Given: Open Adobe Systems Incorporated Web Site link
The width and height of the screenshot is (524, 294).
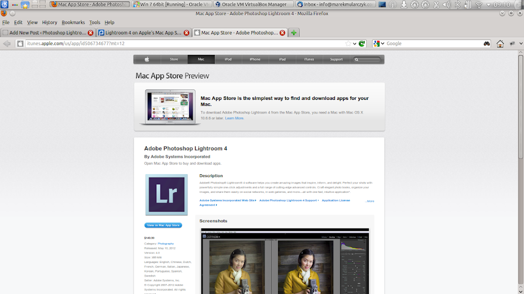Looking at the screenshot, I should pos(228,200).
